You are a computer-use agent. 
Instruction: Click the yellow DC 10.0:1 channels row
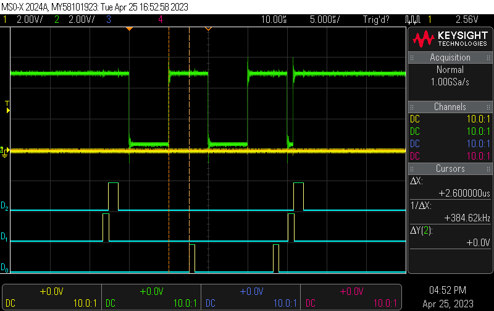(x=450, y=119)
